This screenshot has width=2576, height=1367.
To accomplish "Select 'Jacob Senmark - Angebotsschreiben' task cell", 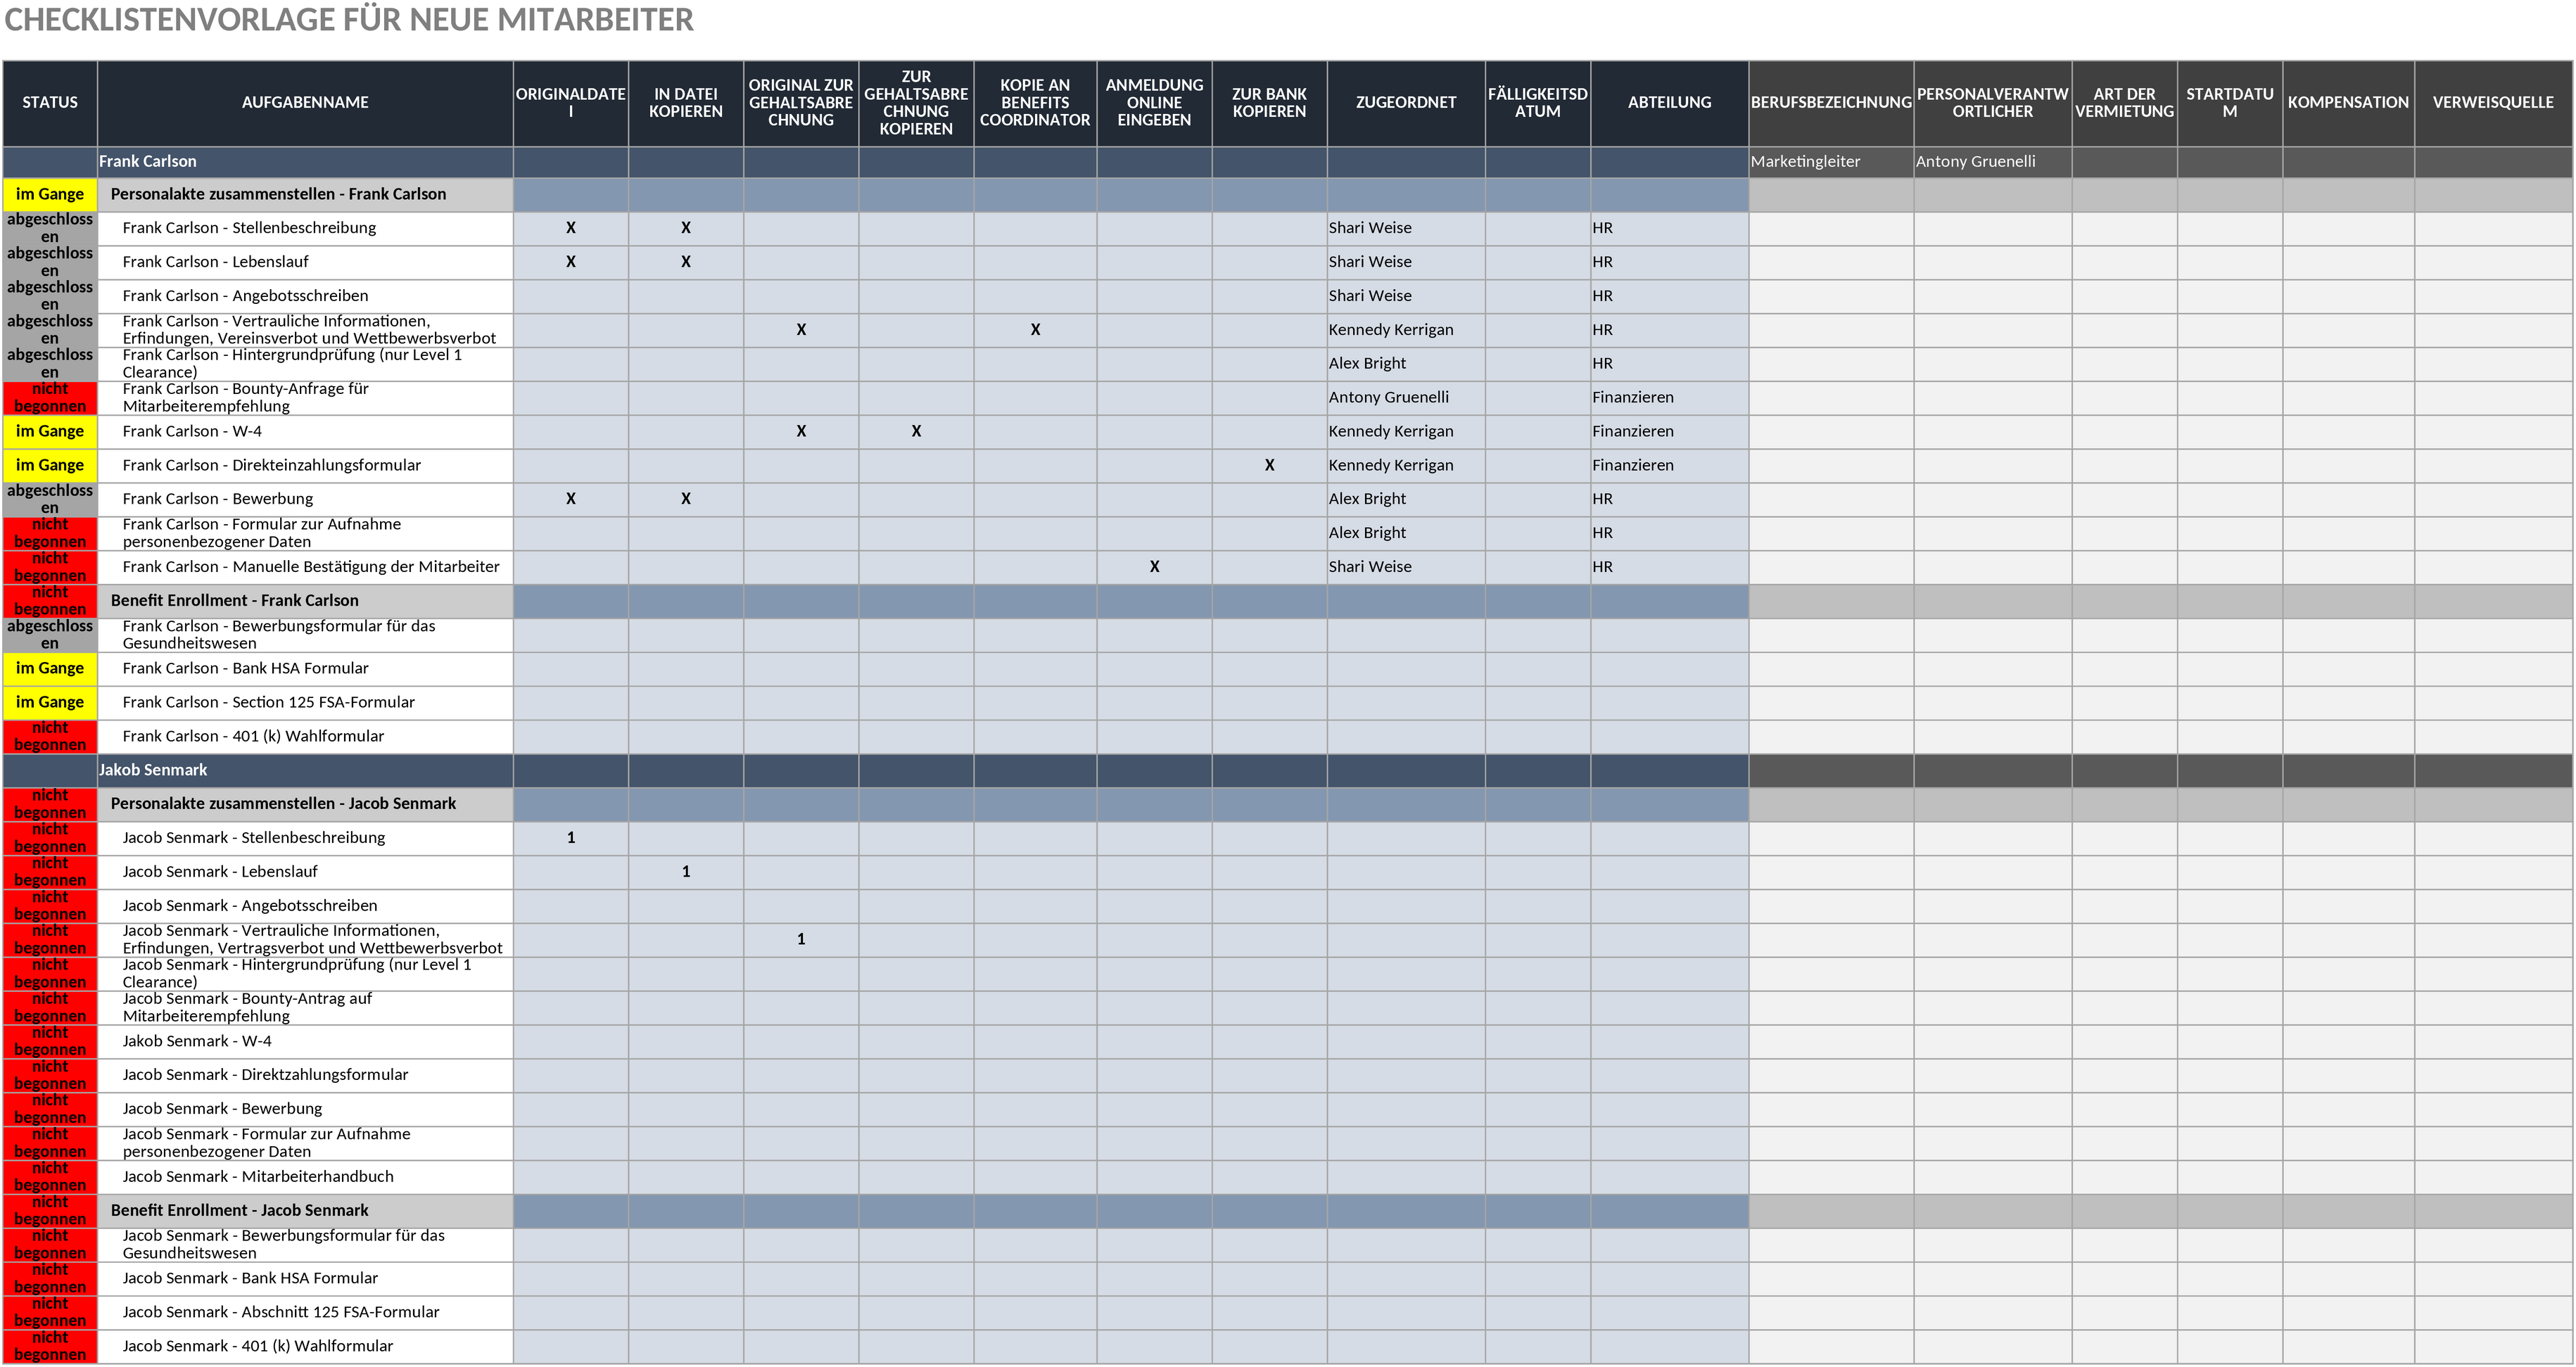I will click(x=305, y=906).
